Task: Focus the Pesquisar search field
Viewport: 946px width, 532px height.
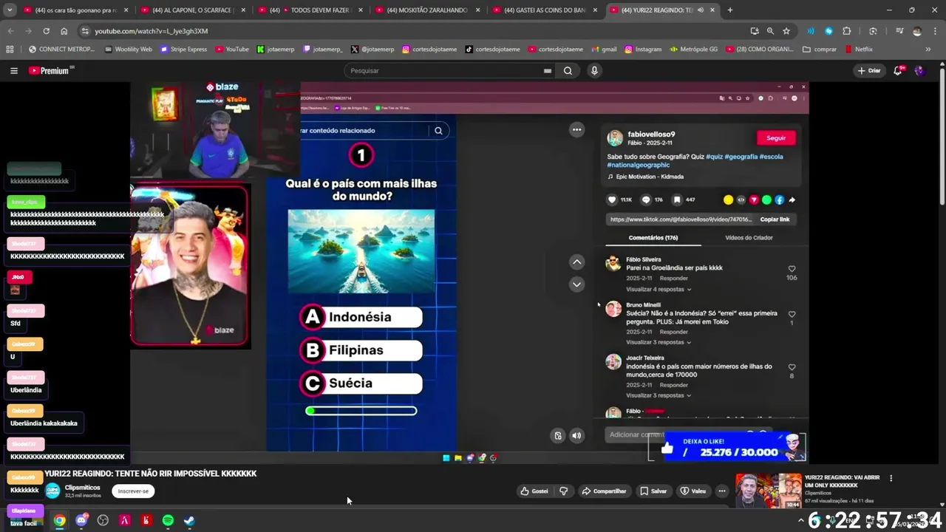Action: [446, 71]
